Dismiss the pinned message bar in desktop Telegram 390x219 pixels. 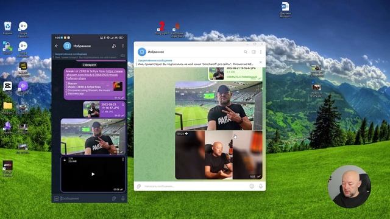pyautogui.click(x=260, y=62)
